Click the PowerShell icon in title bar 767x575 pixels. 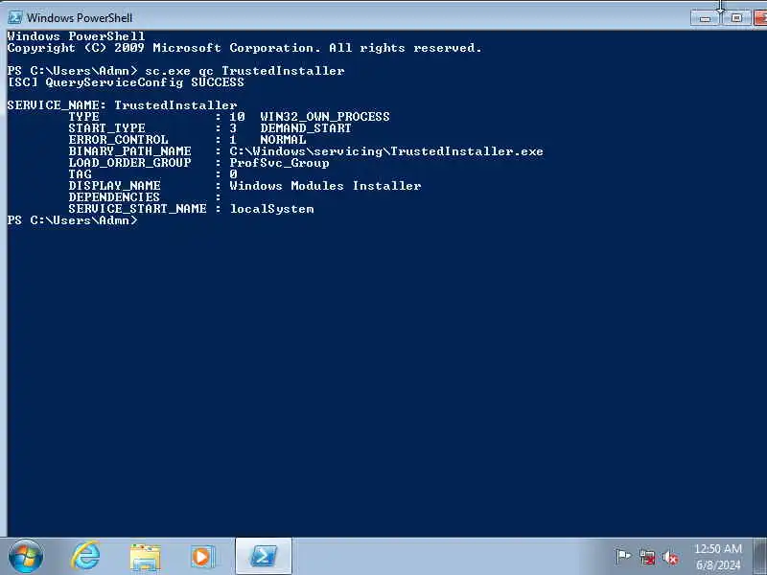tap(14, 17)
